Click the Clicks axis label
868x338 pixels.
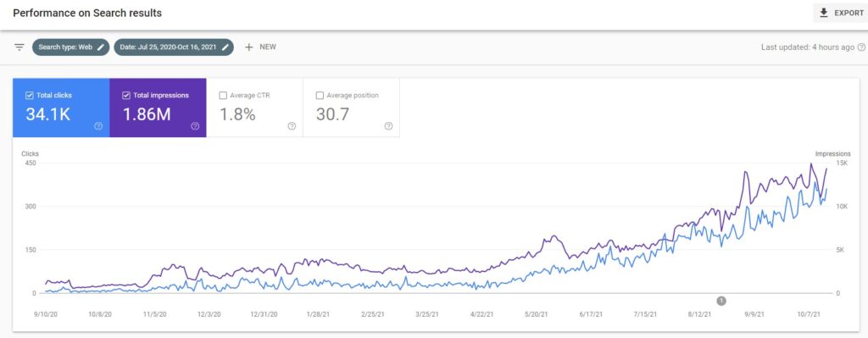pos(30,153)
